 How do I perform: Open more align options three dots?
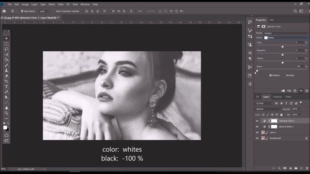coord(140,11)
